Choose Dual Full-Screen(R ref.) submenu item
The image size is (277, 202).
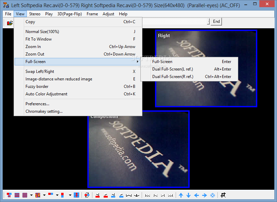click(189, 77)
